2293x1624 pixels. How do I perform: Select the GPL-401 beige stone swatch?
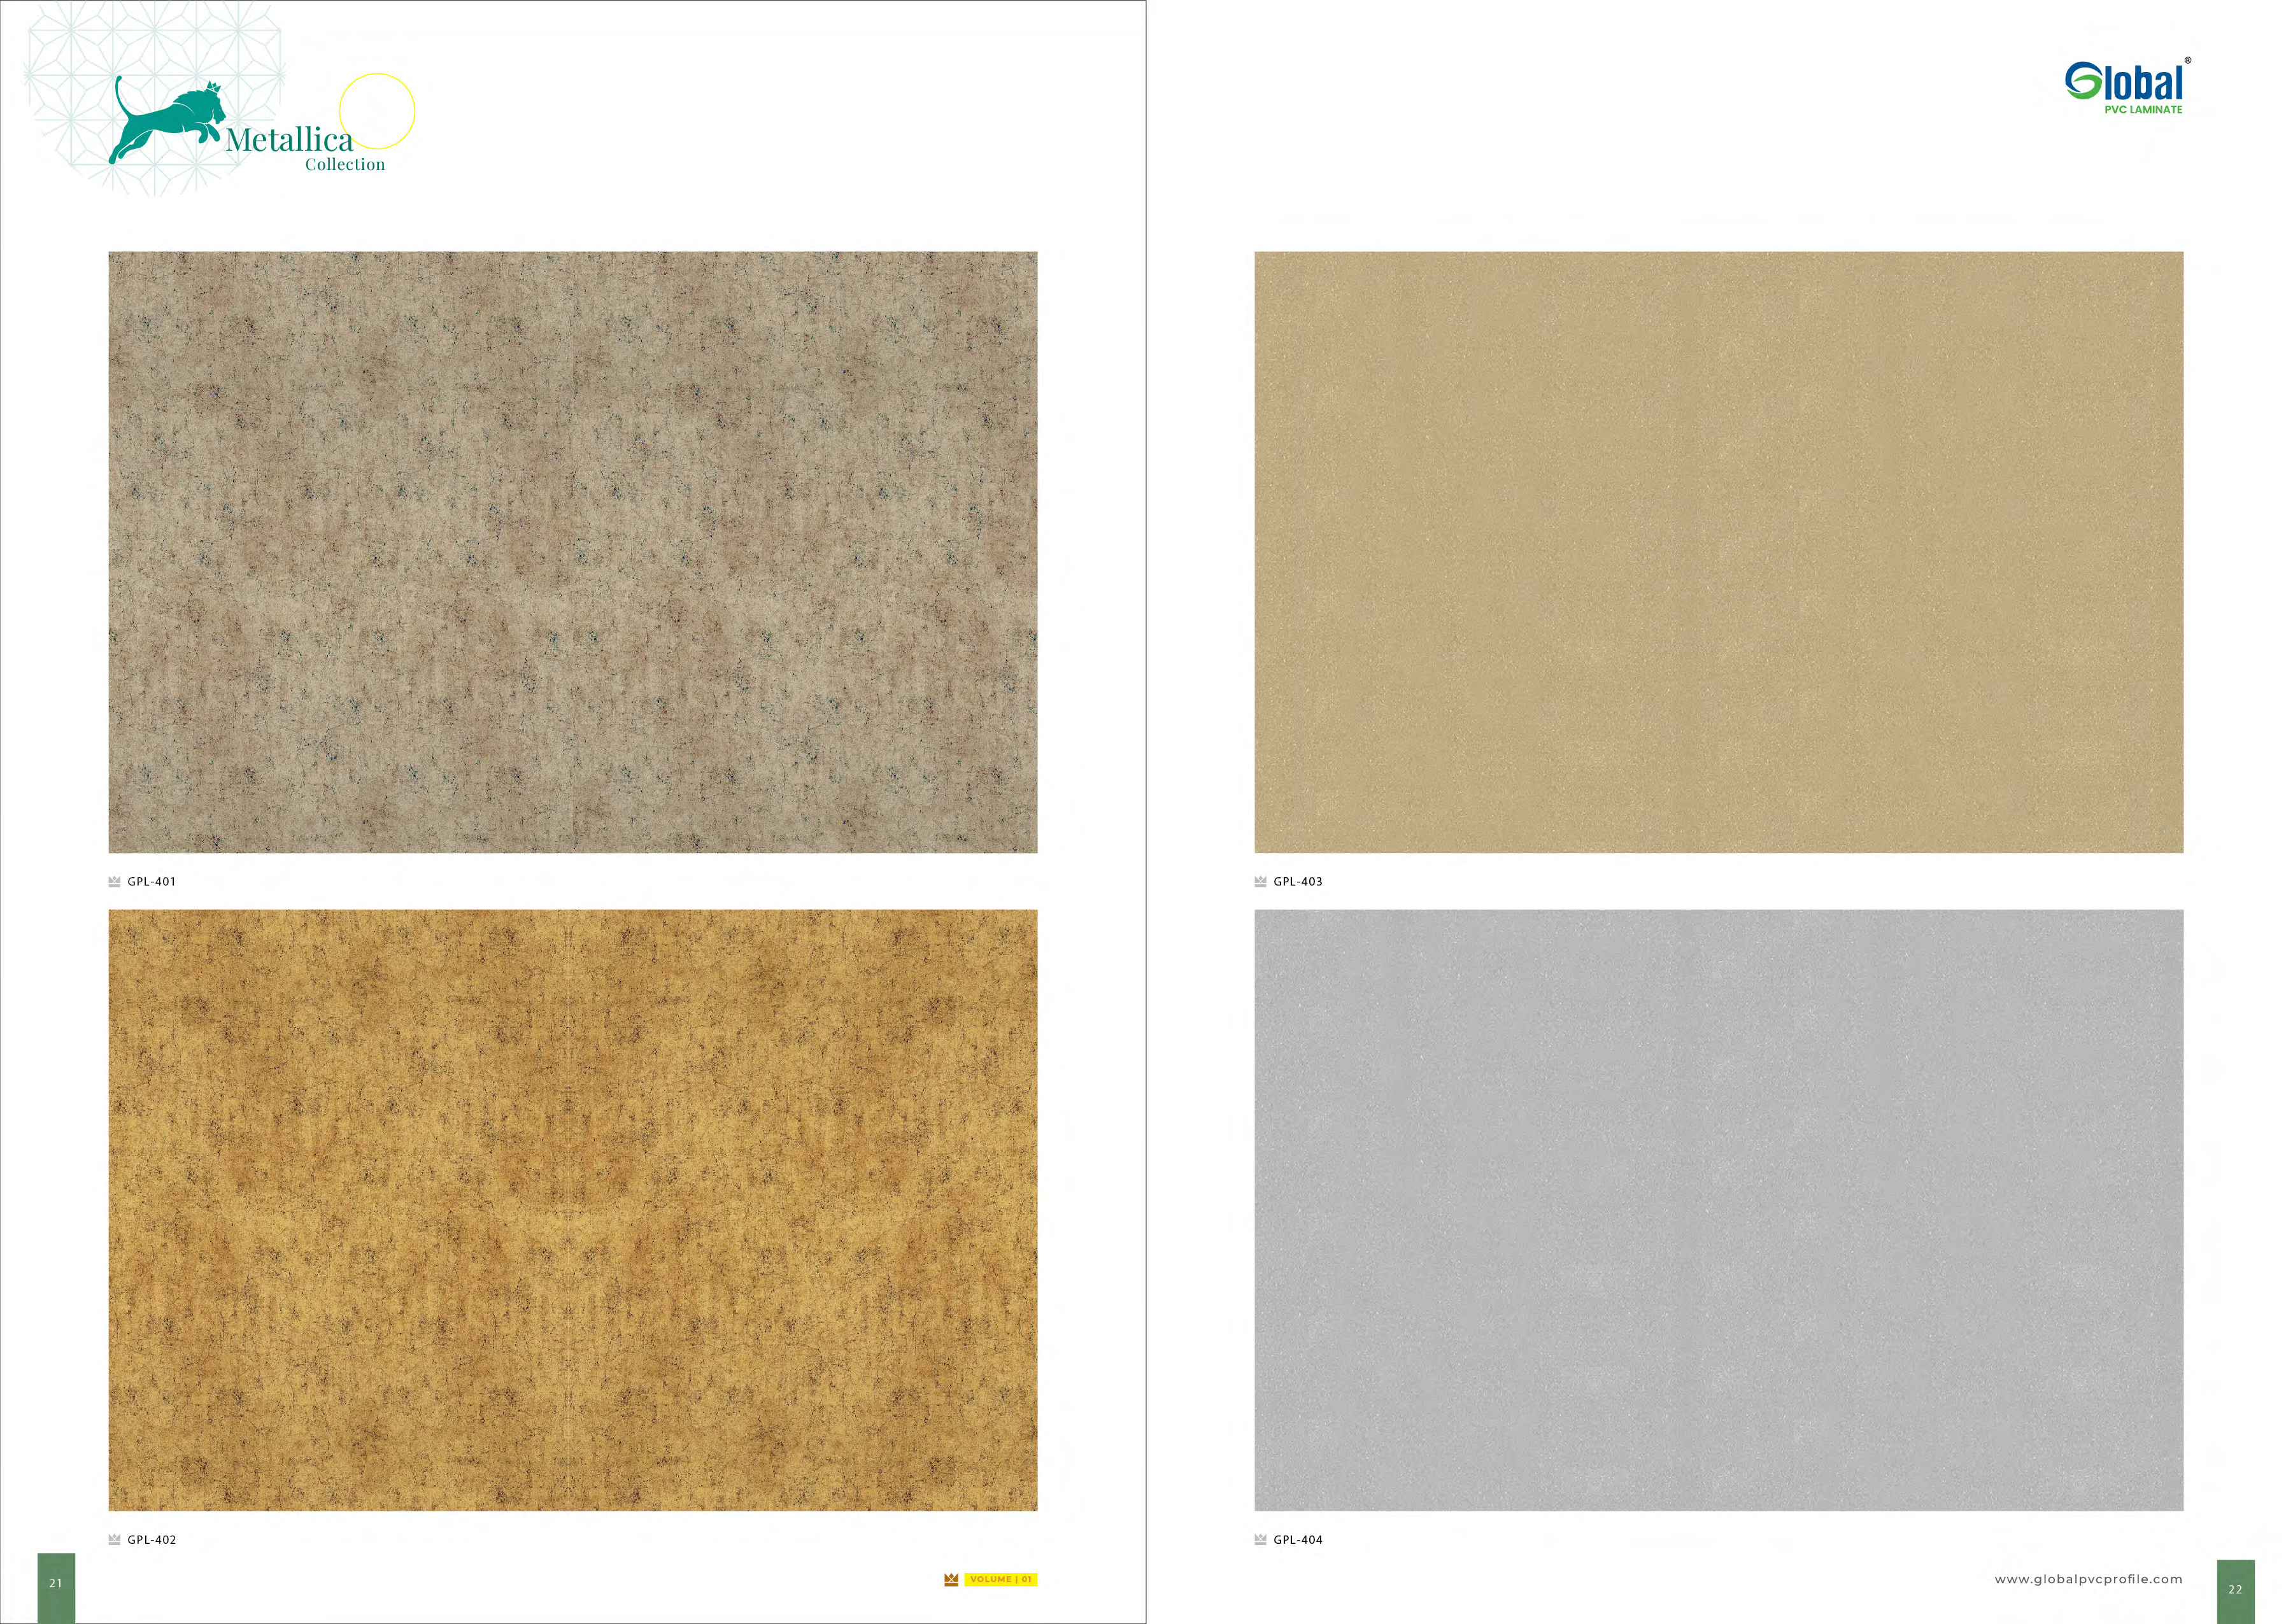tap(572, 552)
